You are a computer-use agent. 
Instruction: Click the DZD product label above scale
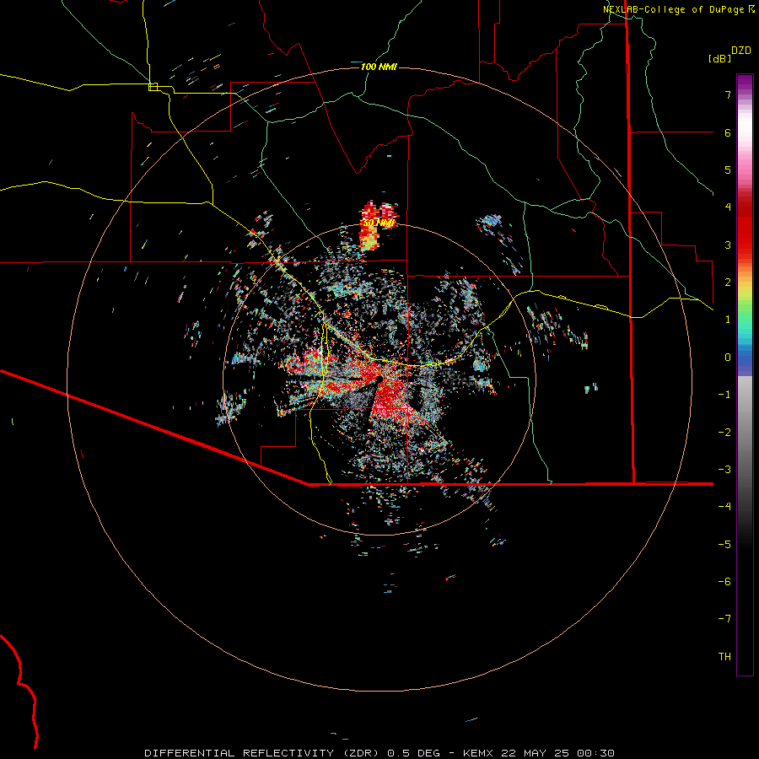click(x=741, y=51)
